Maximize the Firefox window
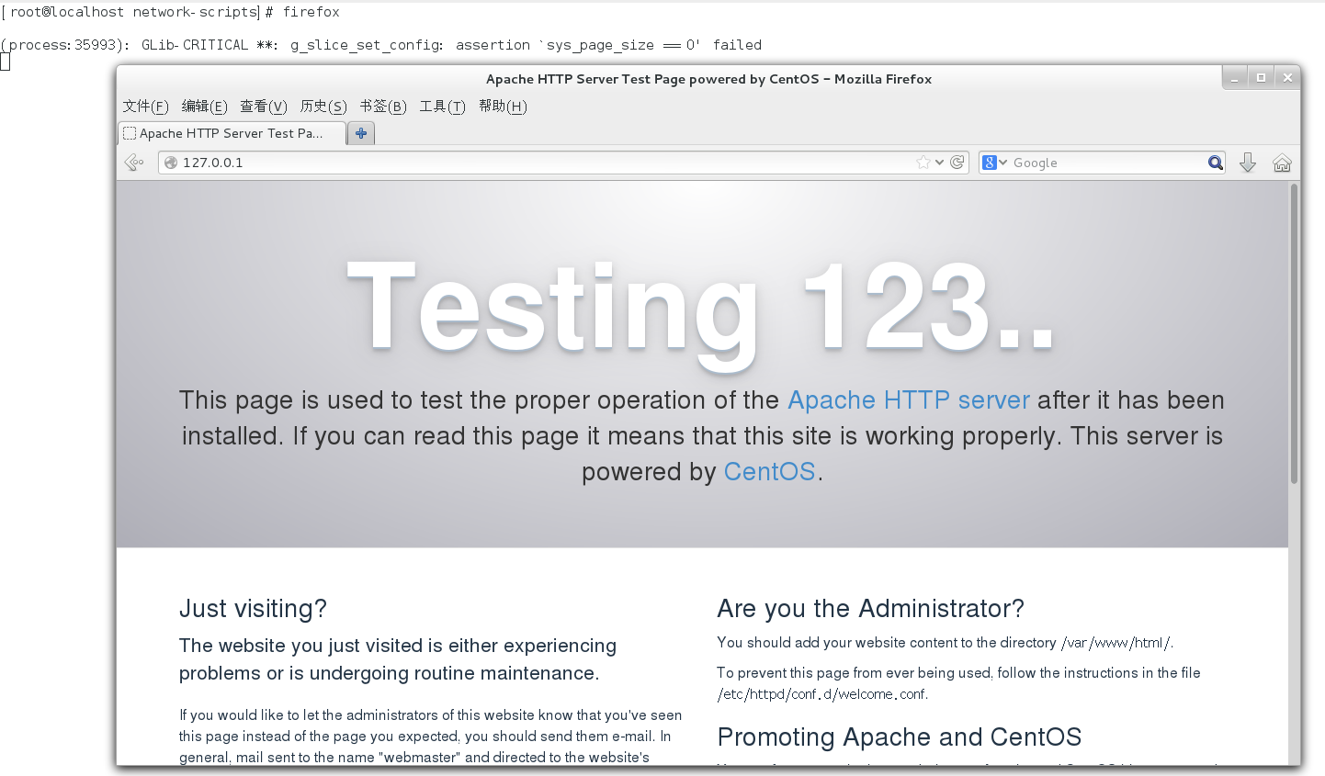The height and width of the screenshot is (776, 1325). tap(1262, 78)
